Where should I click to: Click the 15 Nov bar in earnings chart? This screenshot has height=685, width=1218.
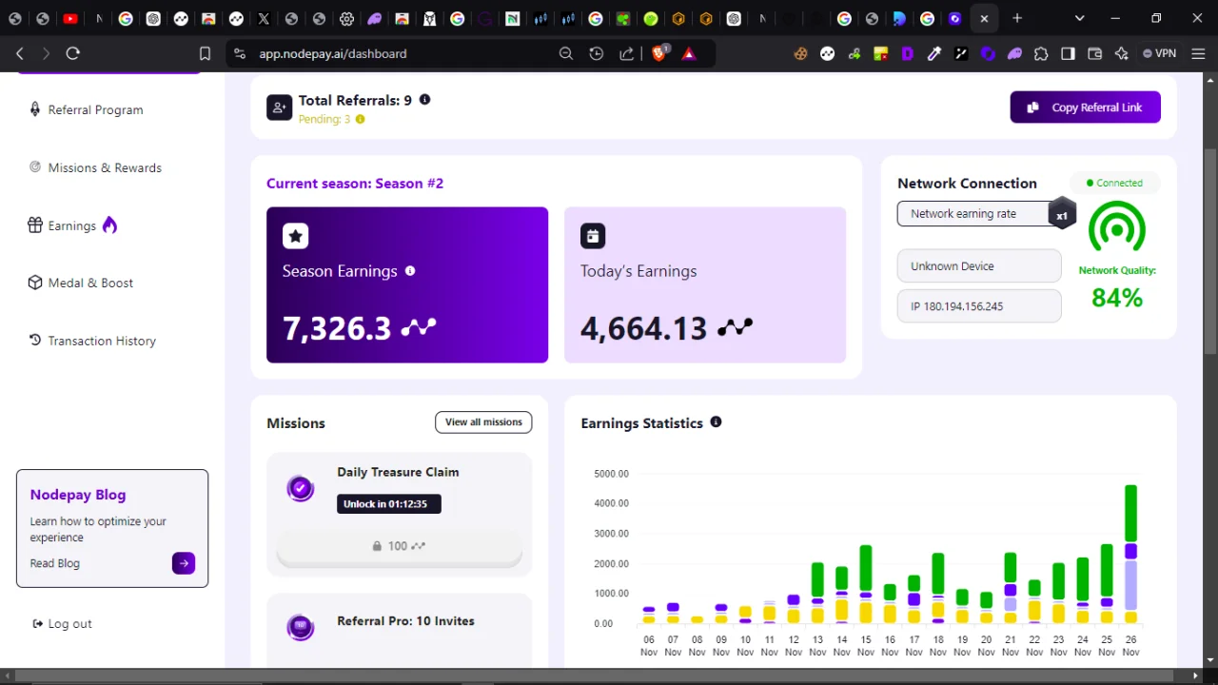[865, 584]
